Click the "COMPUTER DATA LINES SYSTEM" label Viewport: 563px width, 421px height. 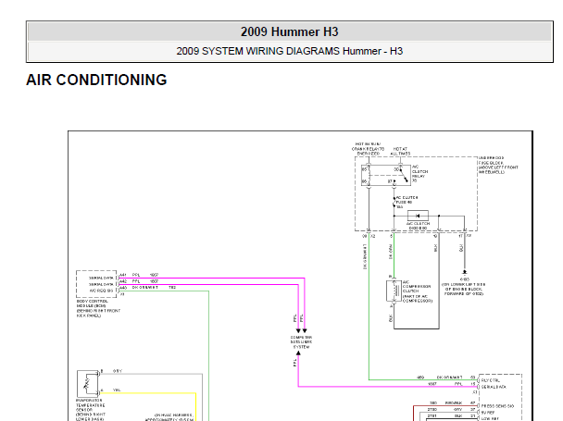coord(301,342)
